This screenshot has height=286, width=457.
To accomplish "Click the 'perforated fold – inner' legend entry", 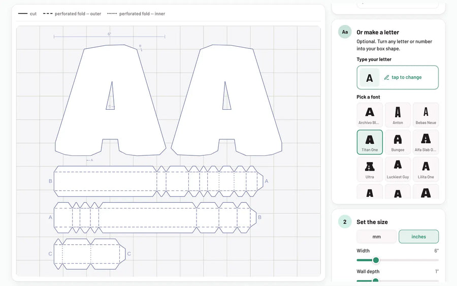I will coord(136,14).
